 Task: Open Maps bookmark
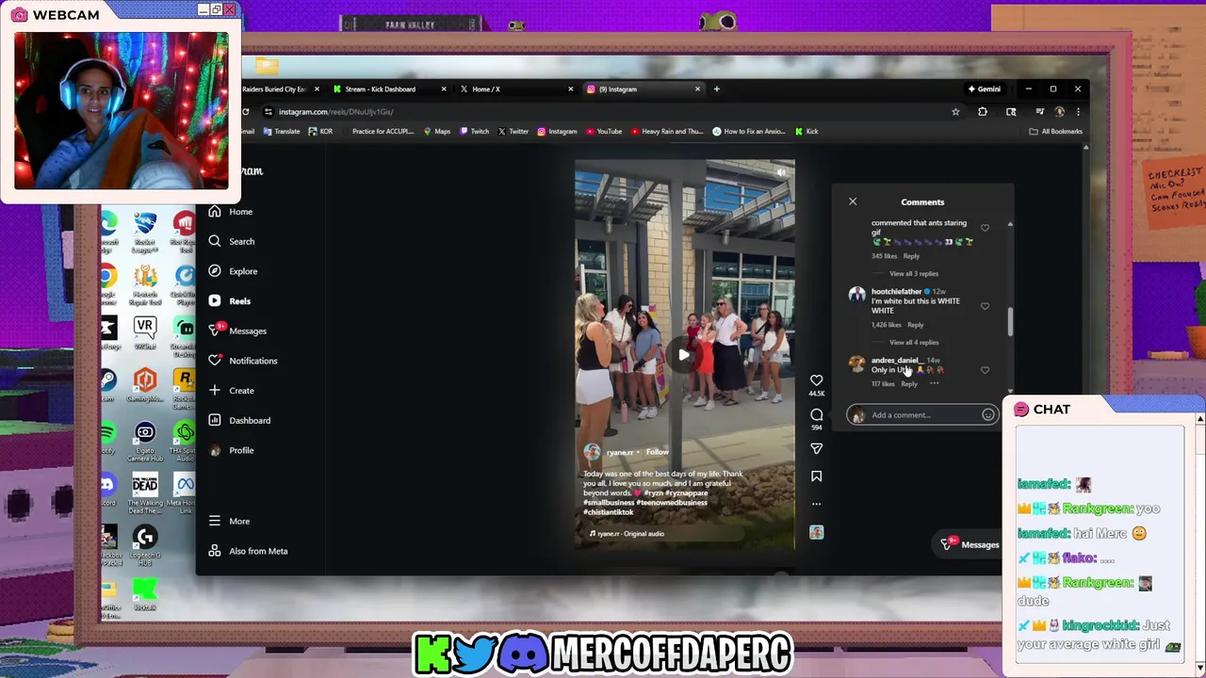[436, 132]
